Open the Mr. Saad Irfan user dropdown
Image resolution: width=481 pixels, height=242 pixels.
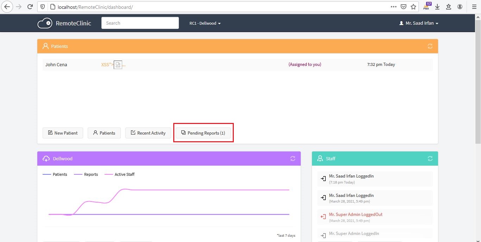(x=419, y=23)
